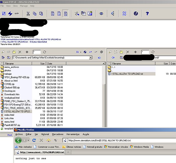The width and height of the screenshot is (176, 163).
Task: Click the Firefox home icon
Action: pos(49,140)
